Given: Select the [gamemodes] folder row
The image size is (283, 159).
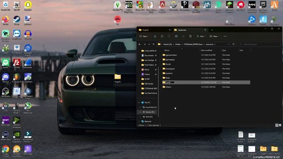Looking at the screenshot, I should [206, 55].
